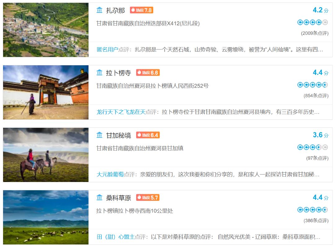The image size is (335, 246).
Task: Click the (2009条点评) review count
Action: click(315, 33)
